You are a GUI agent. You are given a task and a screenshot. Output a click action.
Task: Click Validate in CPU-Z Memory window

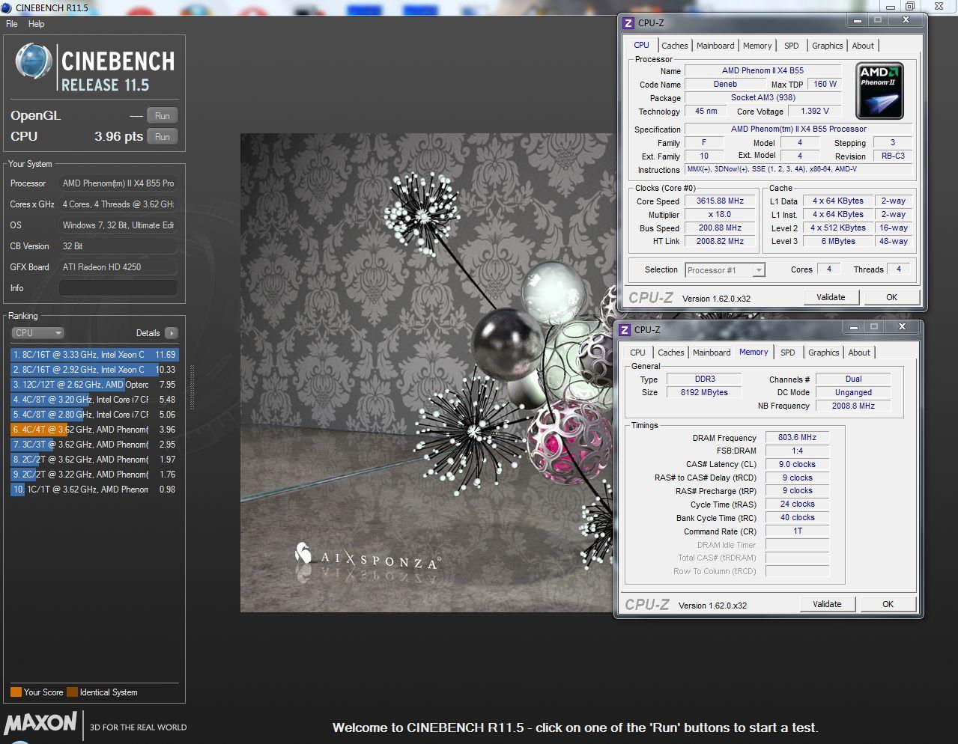point(827,604)
